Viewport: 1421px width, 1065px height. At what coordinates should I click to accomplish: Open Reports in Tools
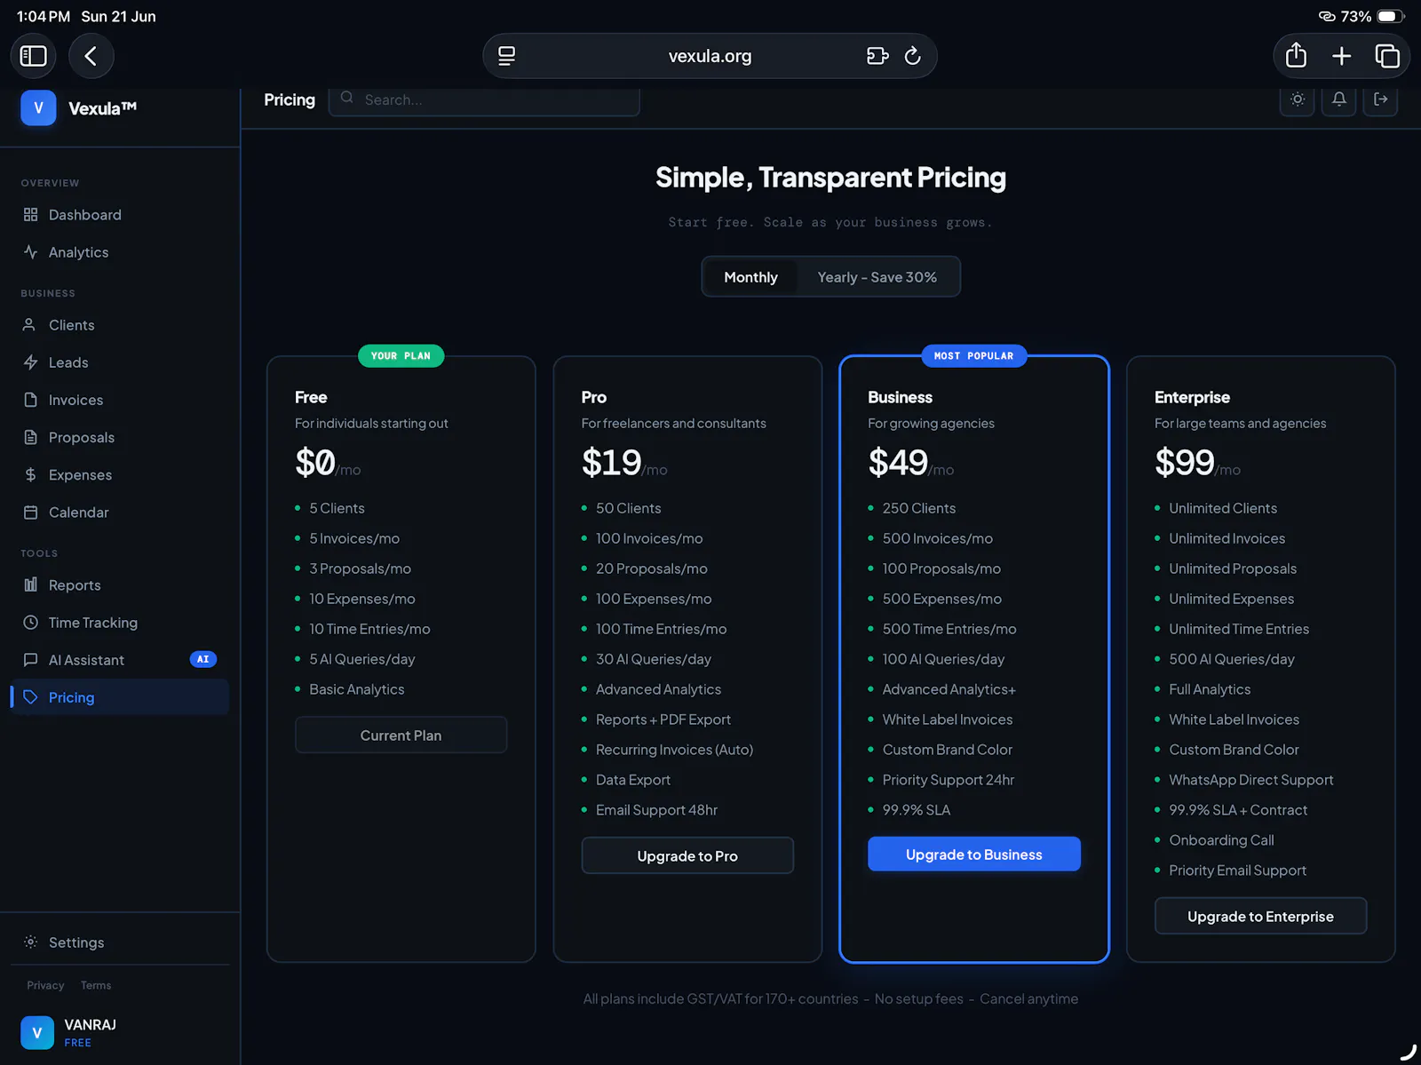pyautogui.click(x=120, y=585)
